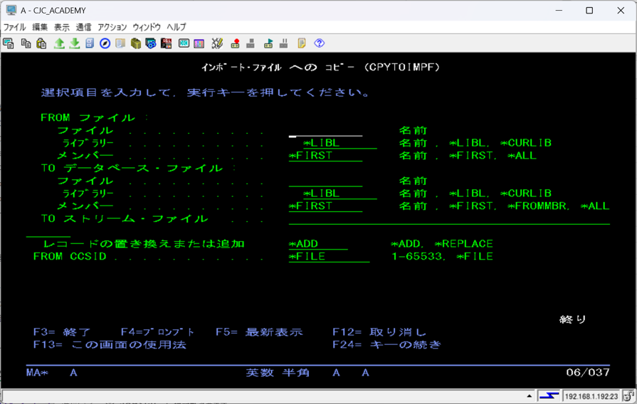
Task: Click the monitor icon in title bar
Action: 11,10
